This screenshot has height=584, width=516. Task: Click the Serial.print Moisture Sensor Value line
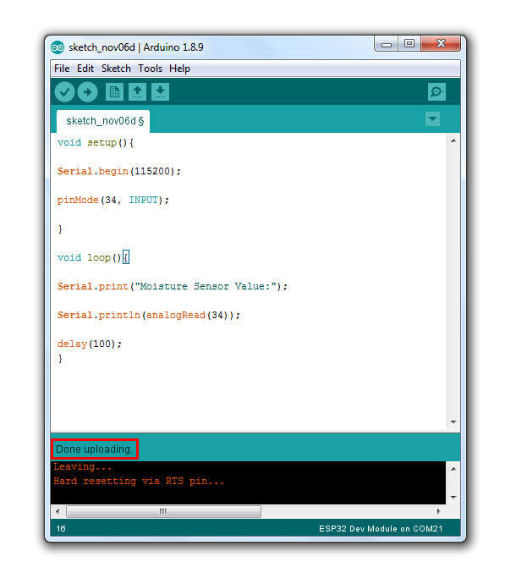[x=173, y=286]
